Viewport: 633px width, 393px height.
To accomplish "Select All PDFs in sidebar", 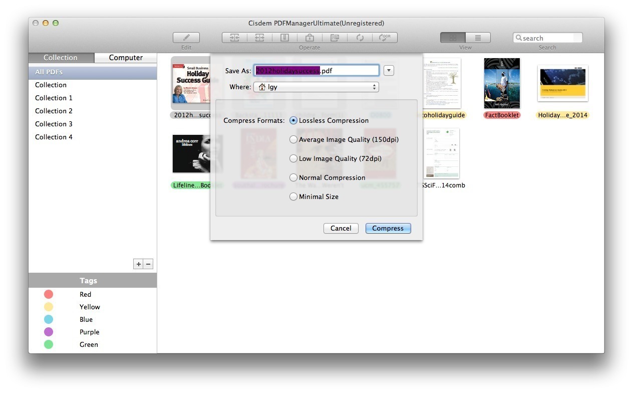I will point(49,72).
